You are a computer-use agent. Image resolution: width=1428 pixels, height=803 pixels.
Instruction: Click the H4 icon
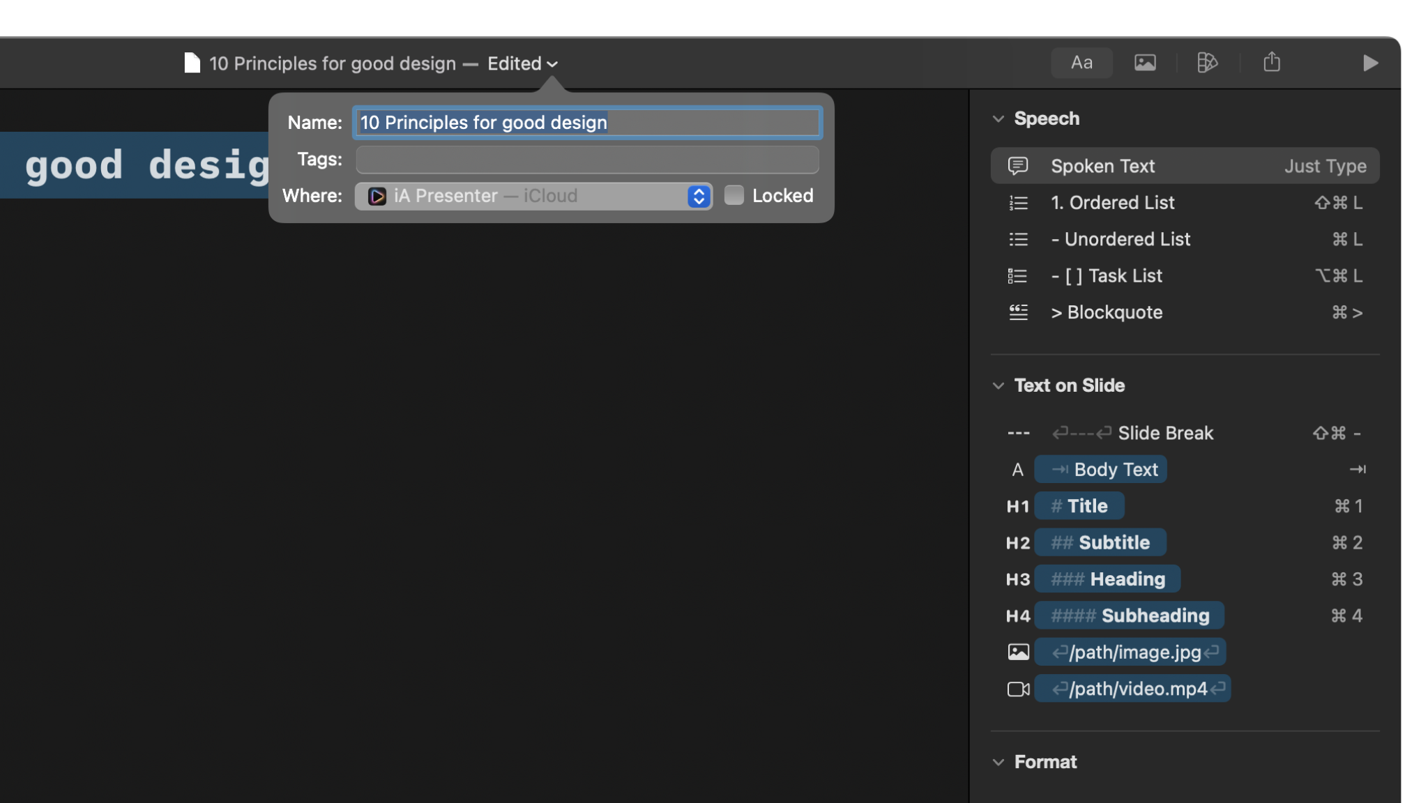click(1017, 616)
